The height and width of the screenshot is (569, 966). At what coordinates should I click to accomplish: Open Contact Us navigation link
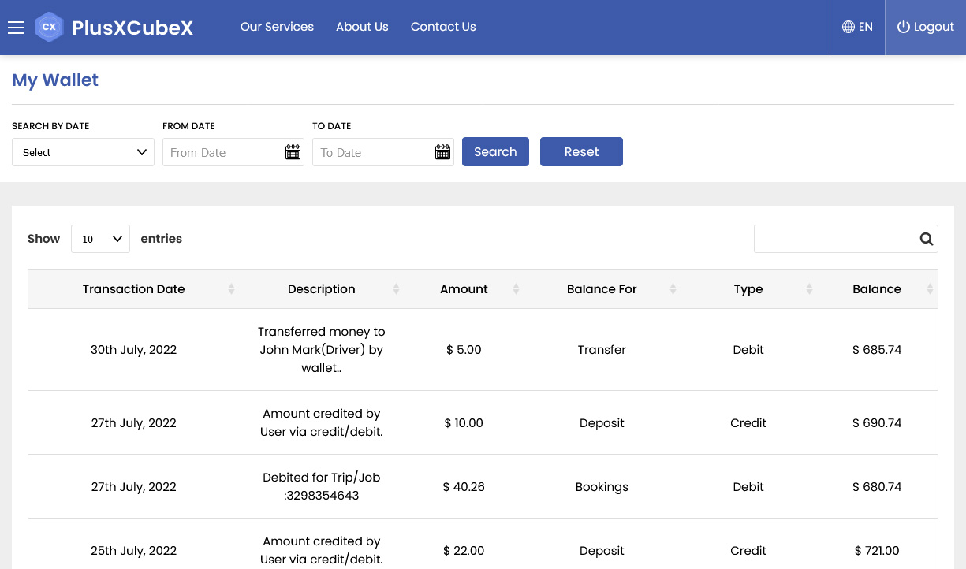(x=443, y=27)
